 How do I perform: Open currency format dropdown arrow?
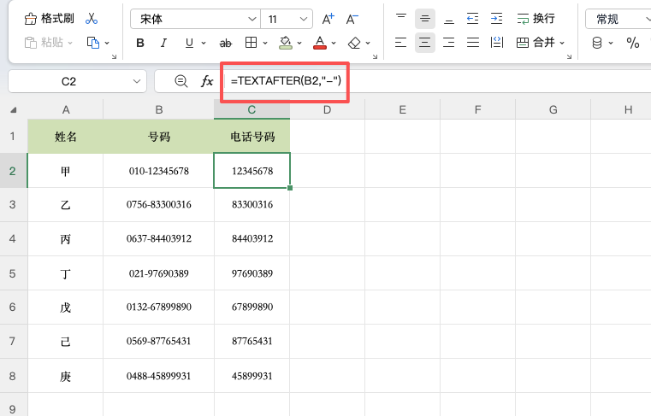coord(611,43)
